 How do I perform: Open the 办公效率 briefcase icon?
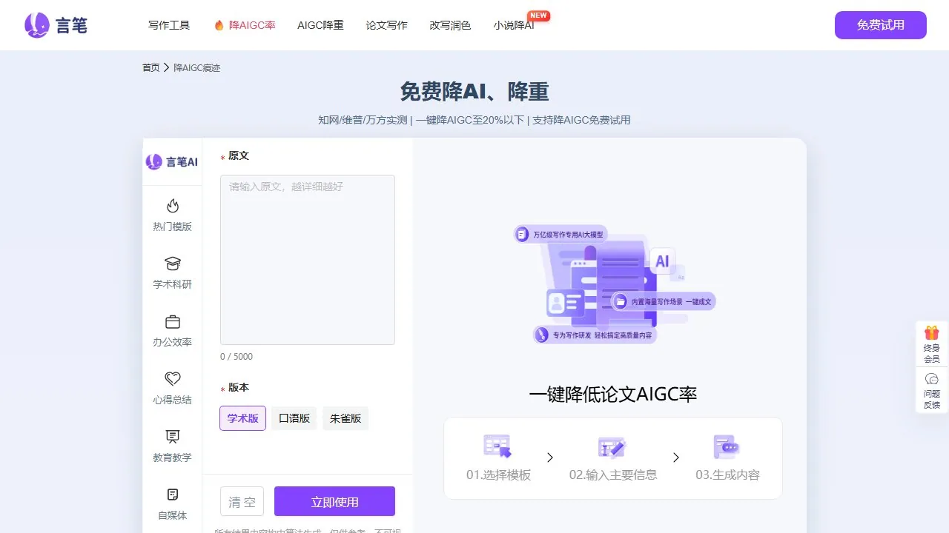172,321
